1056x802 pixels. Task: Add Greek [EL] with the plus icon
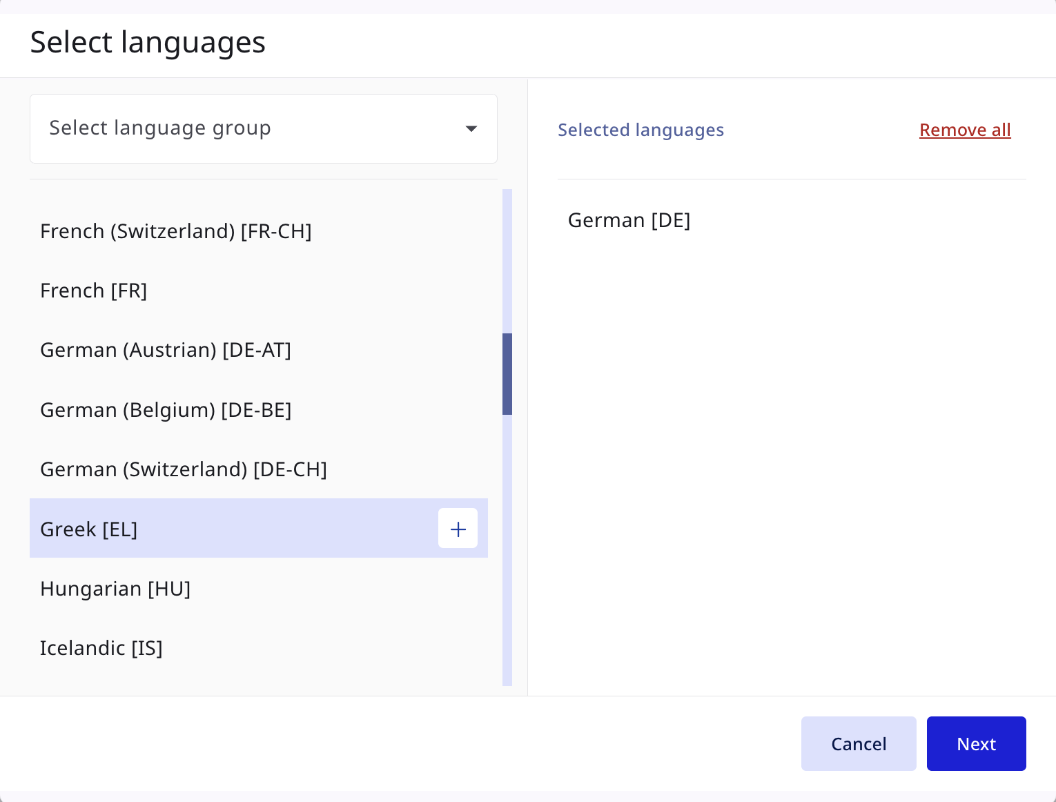point(458,529)
